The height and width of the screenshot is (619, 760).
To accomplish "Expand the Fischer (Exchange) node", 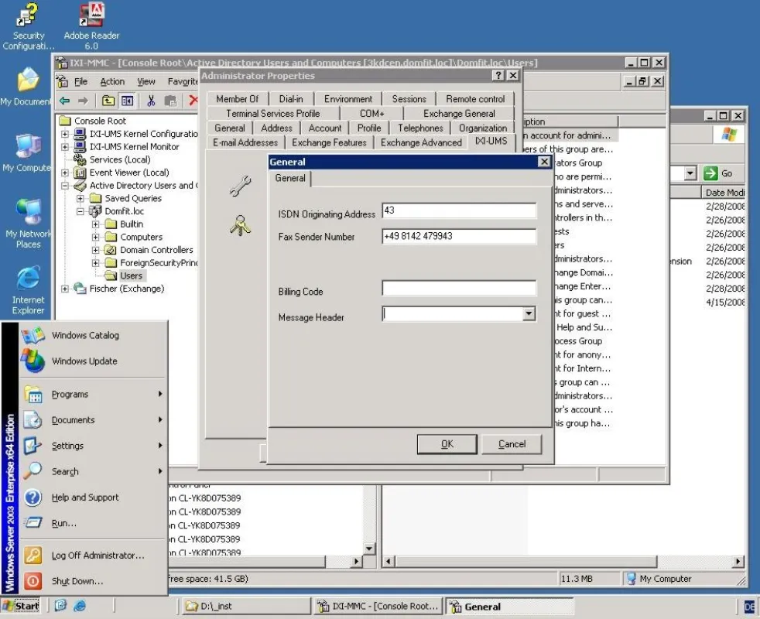I will (65, 289).
